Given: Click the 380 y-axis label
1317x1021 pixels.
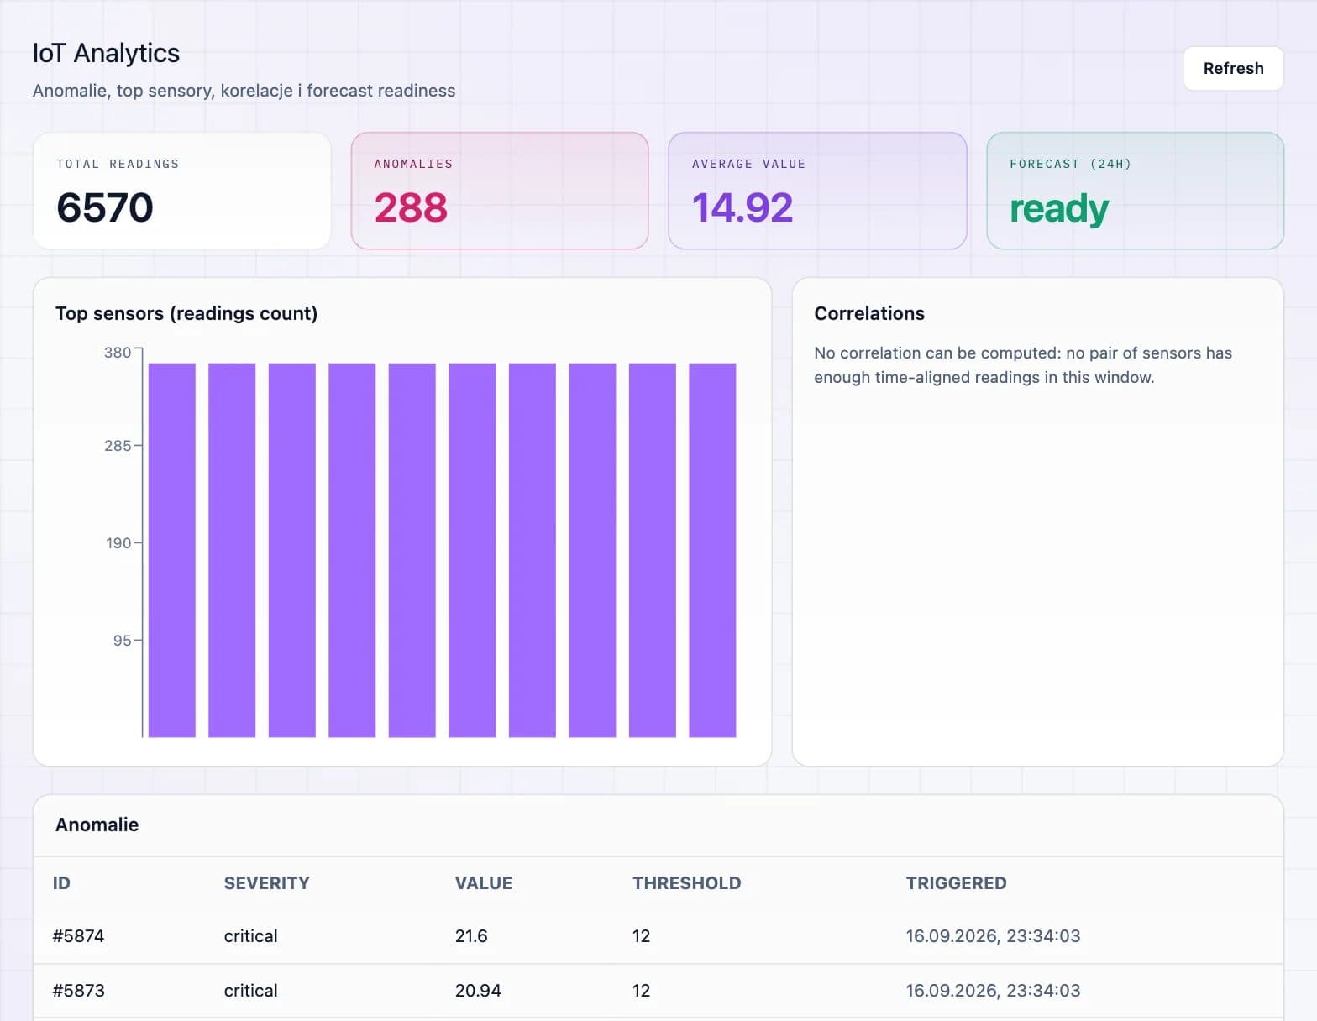Looking at the screenshot, I should 118,353.
